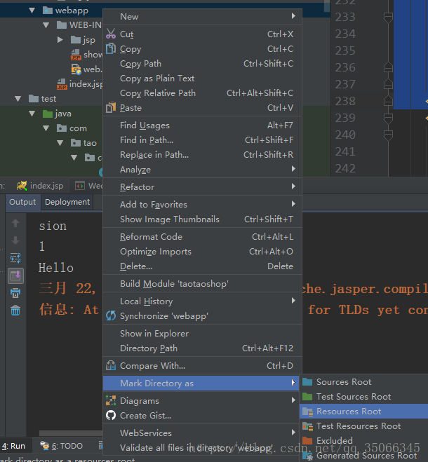Toggle scroll to end icon in Run panel

pos(15,276)
